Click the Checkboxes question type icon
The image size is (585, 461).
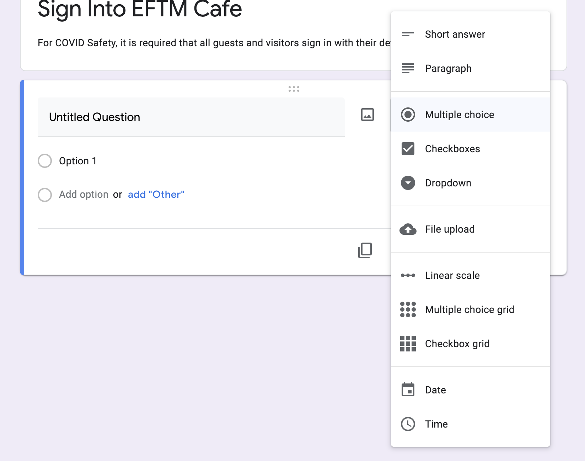tap(408, 149)
